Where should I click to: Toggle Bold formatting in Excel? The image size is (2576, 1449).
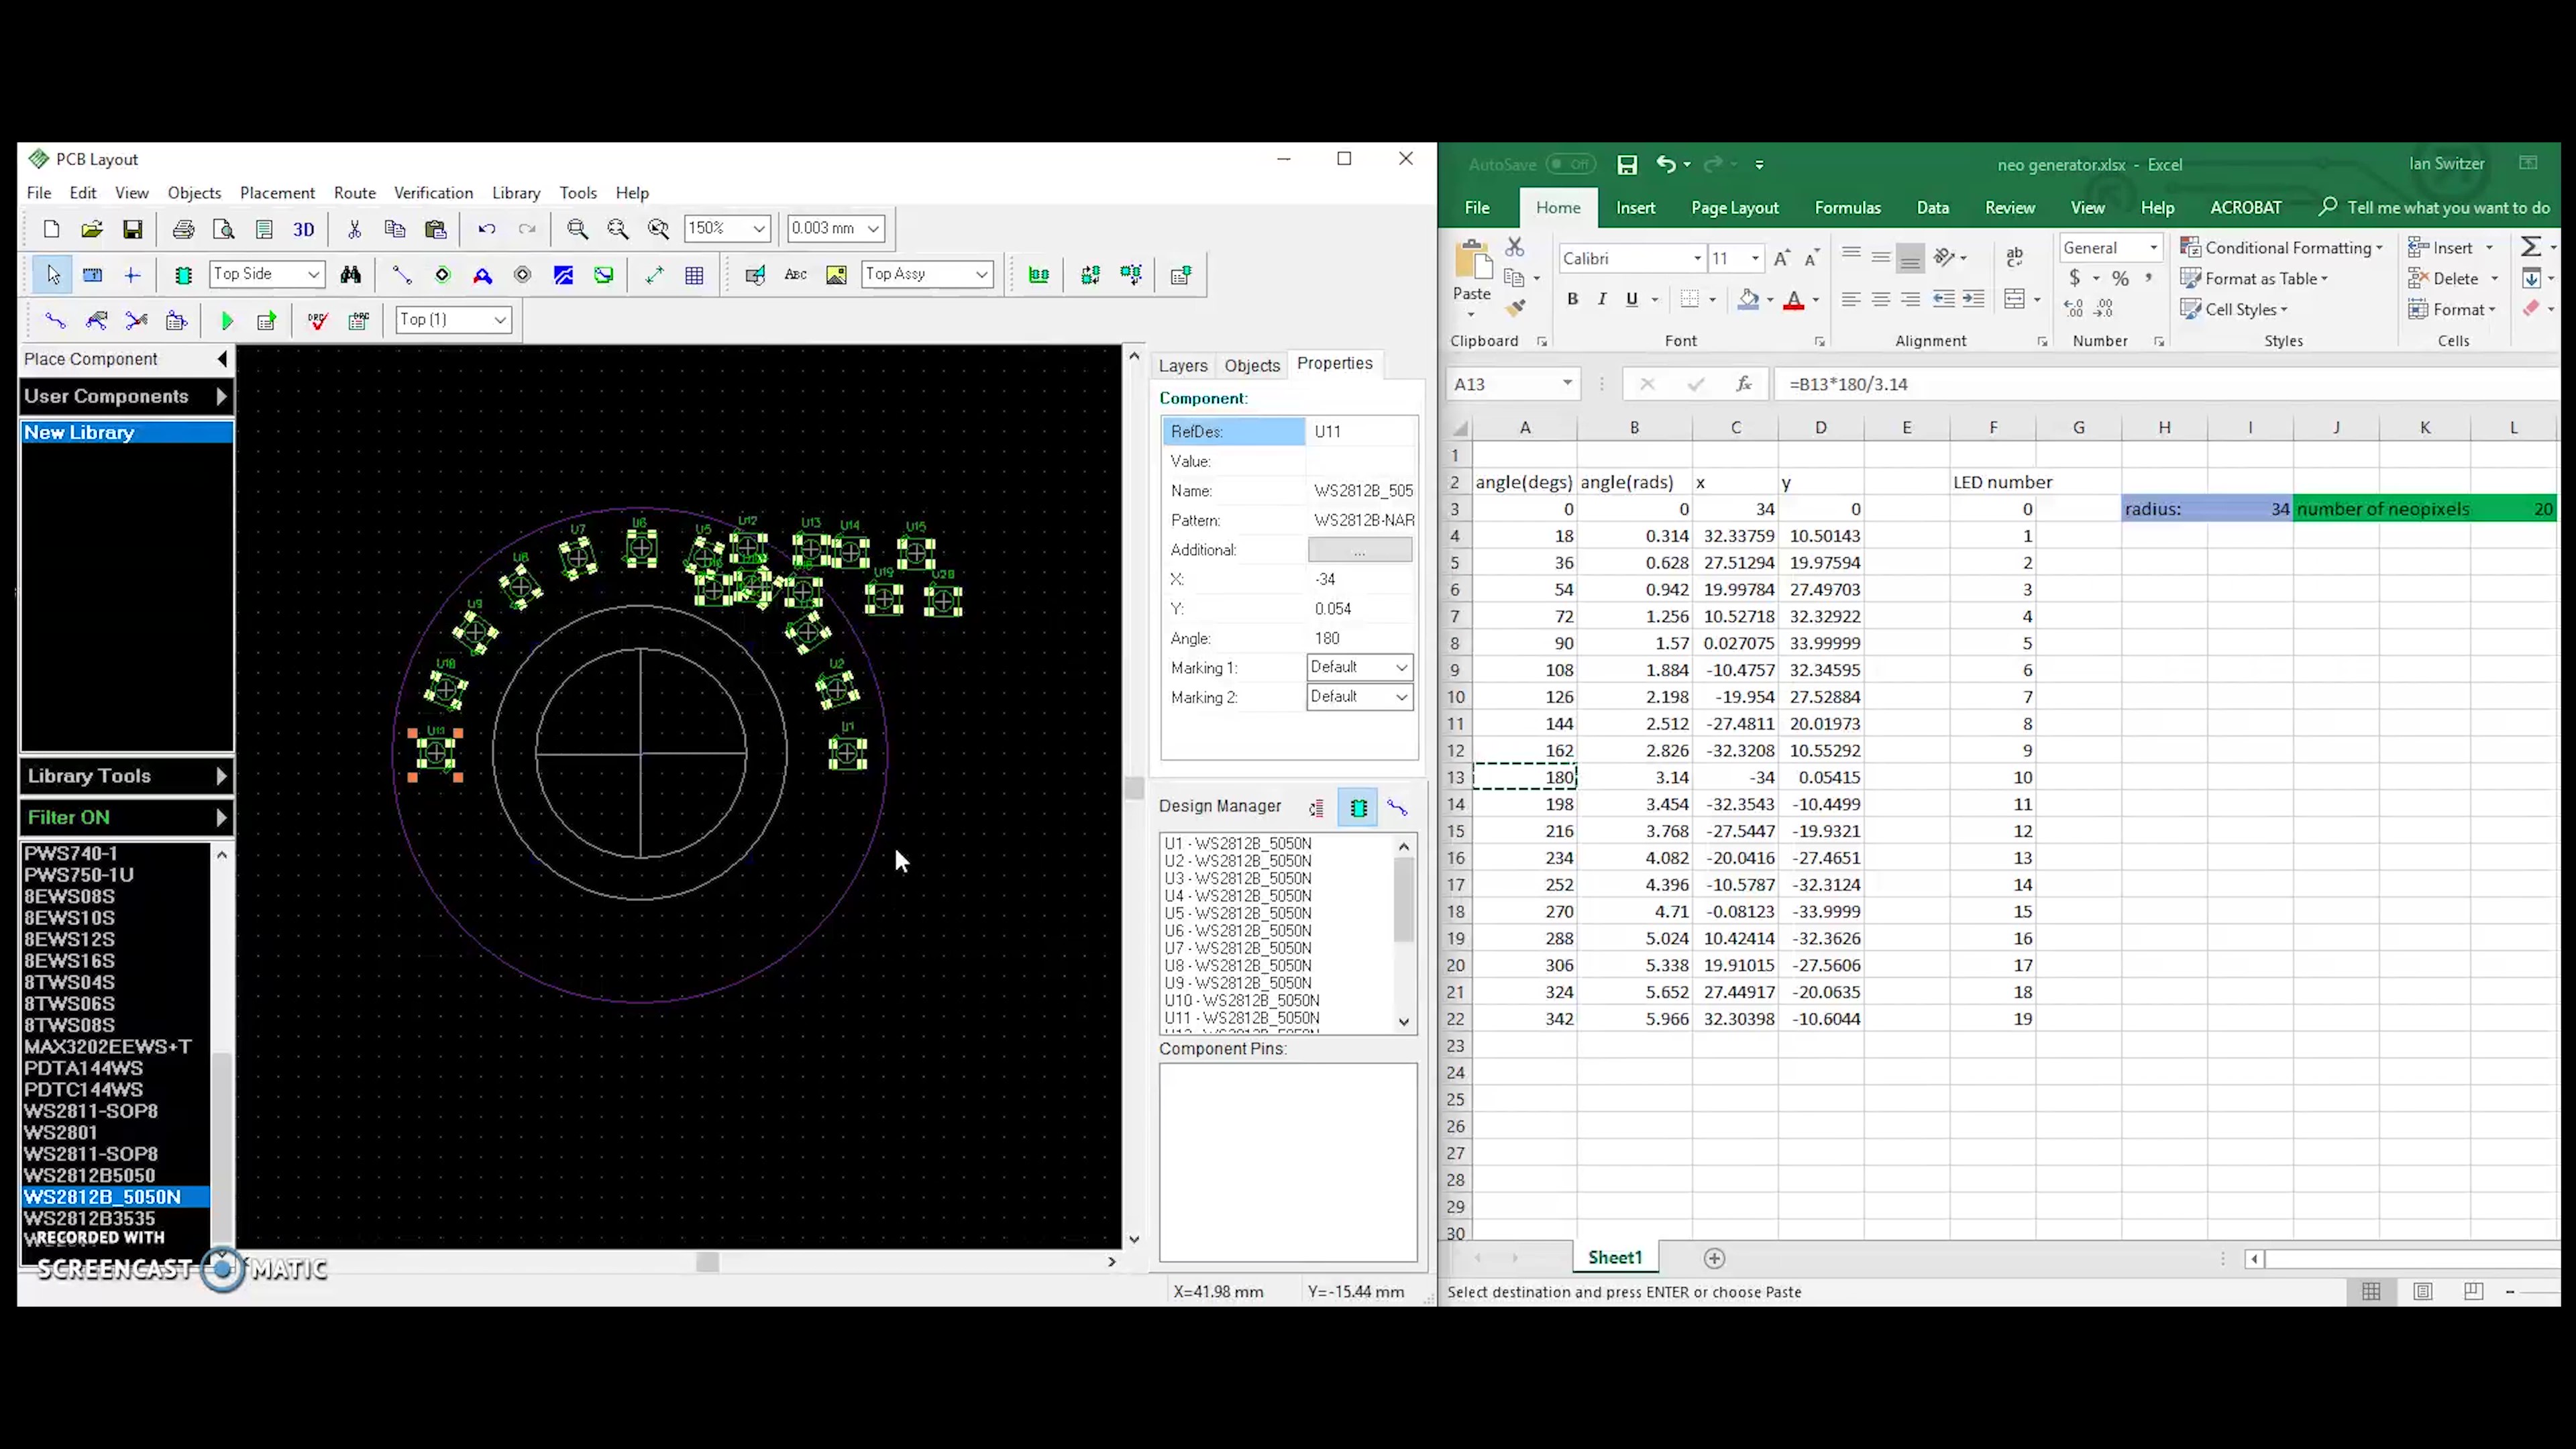(1572, 299)
